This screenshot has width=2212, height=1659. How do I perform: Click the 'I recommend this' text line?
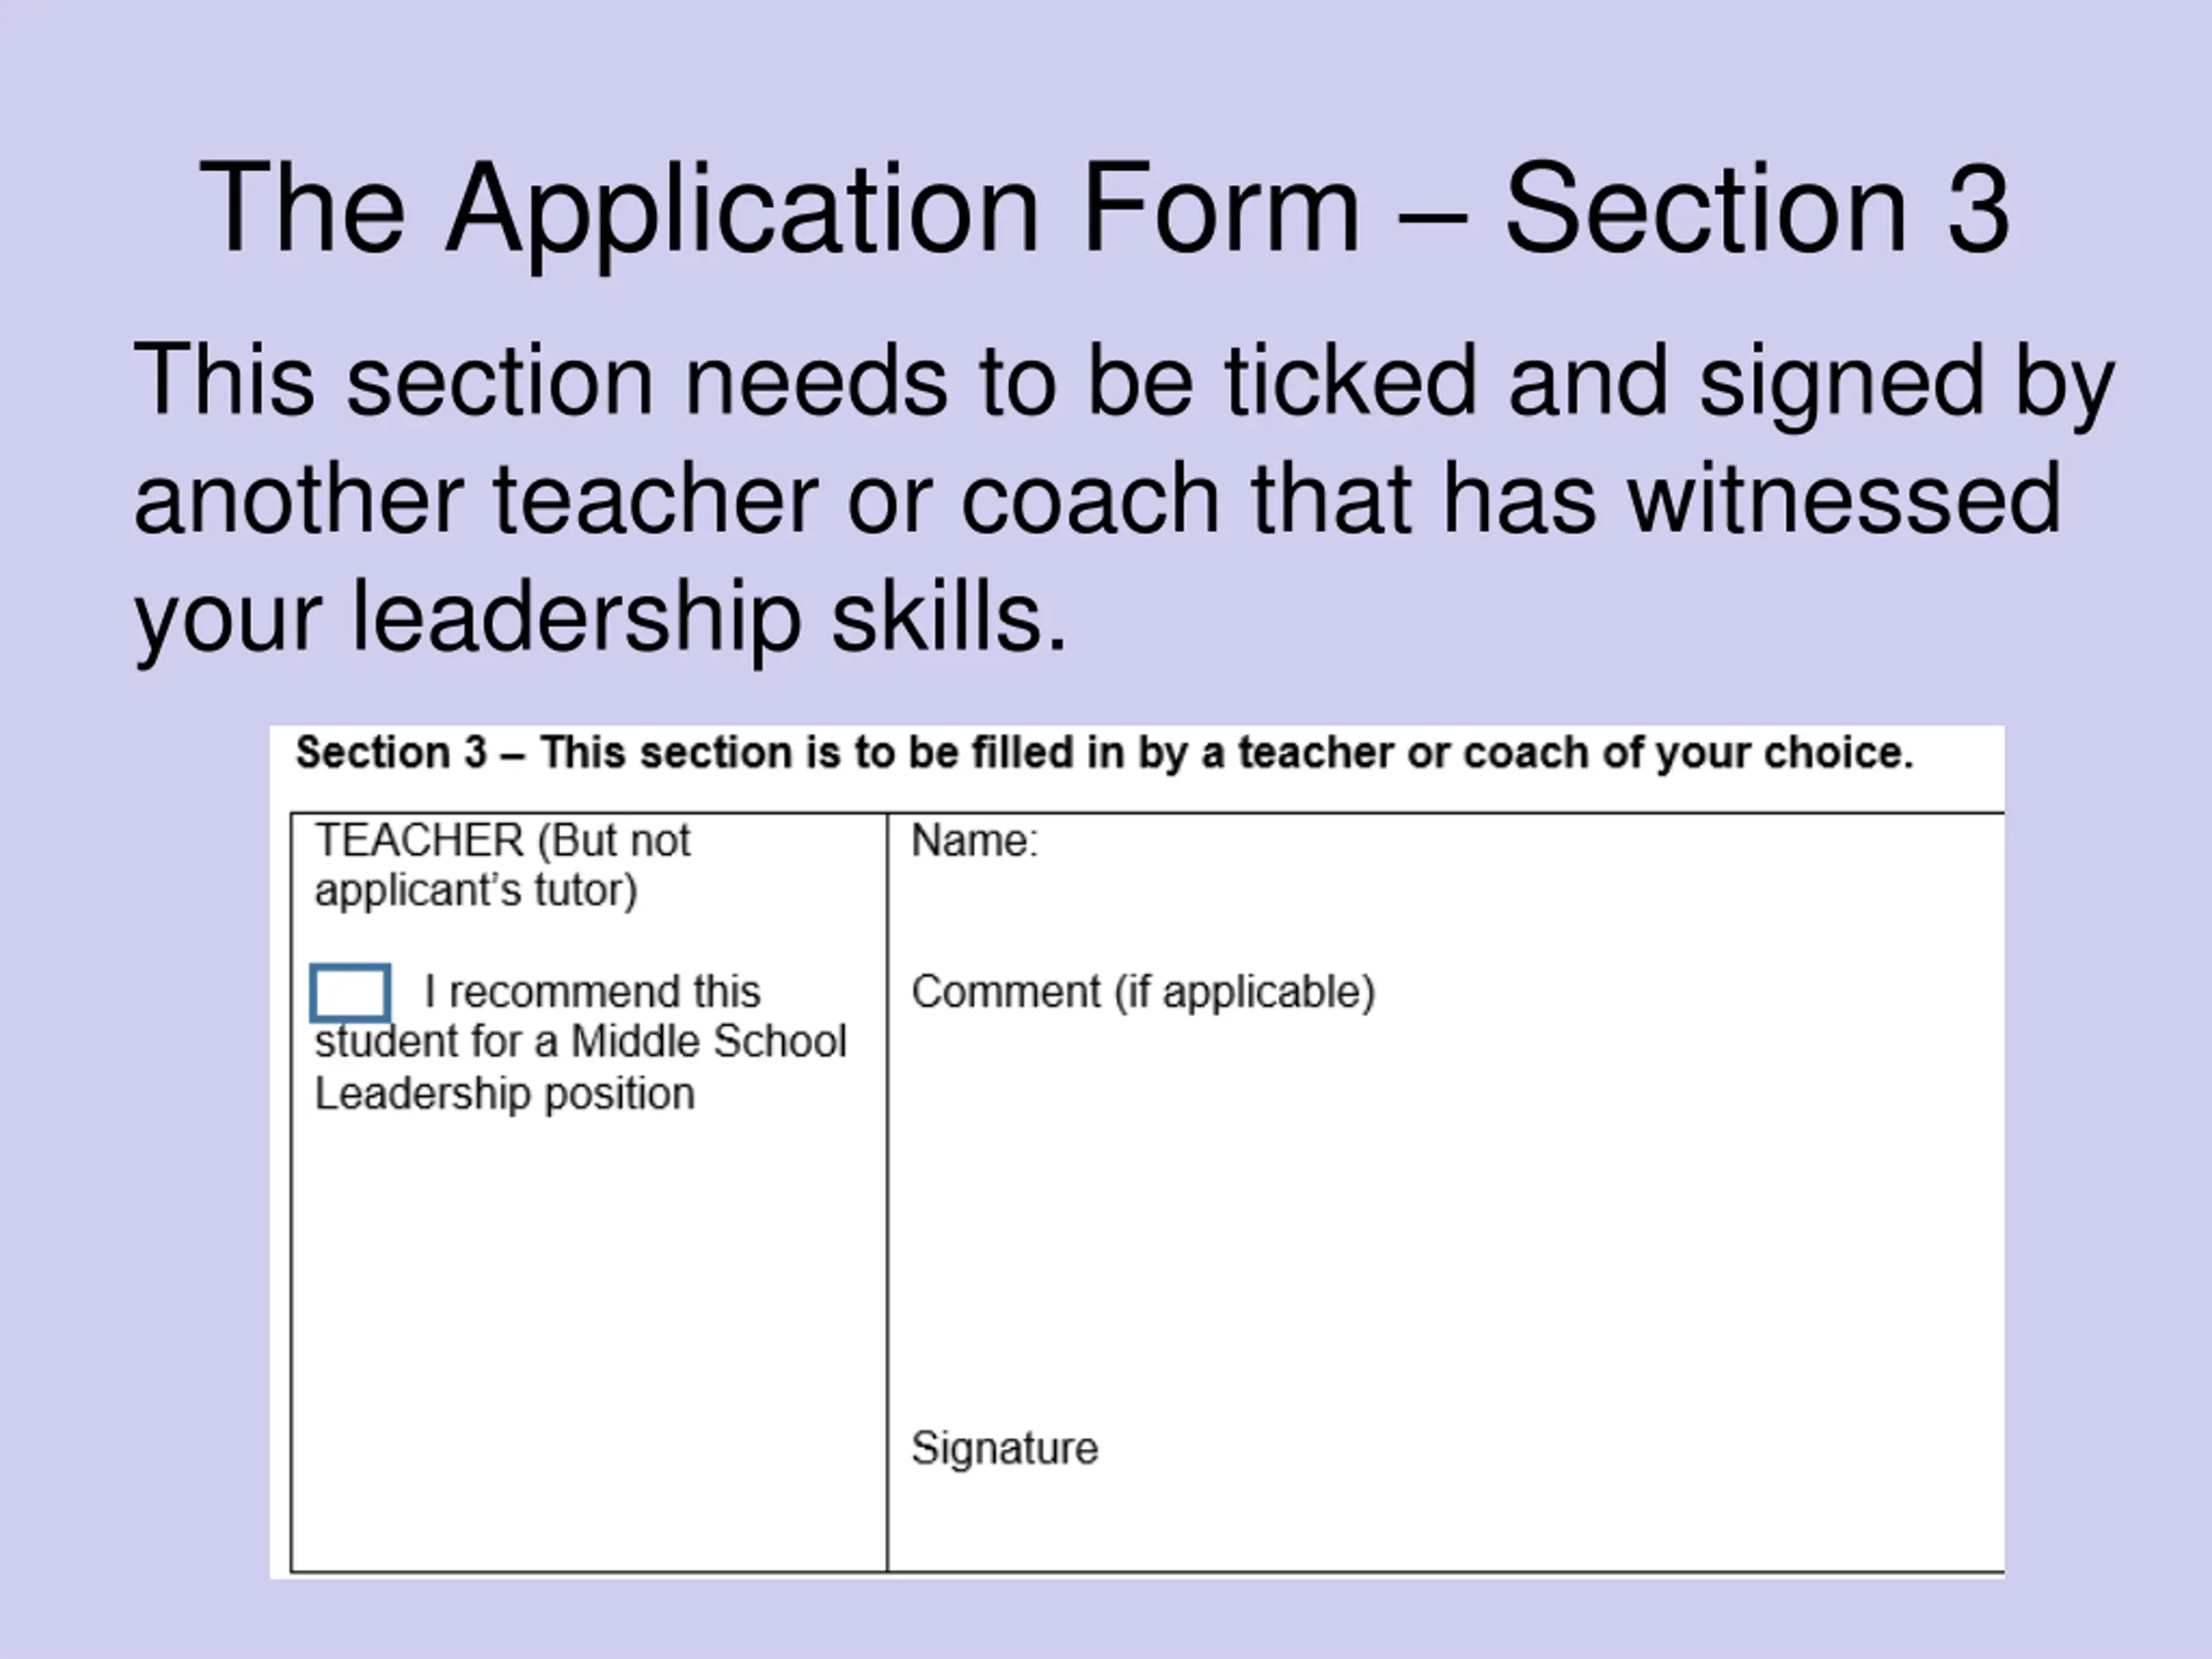coord(592,993)
